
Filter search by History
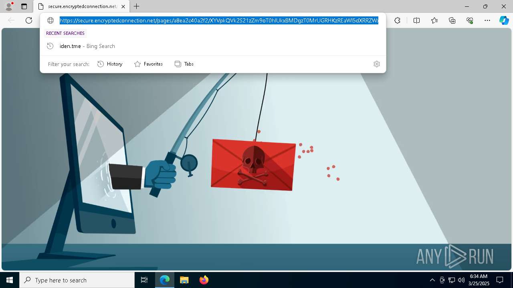click(x=110, y=64)
